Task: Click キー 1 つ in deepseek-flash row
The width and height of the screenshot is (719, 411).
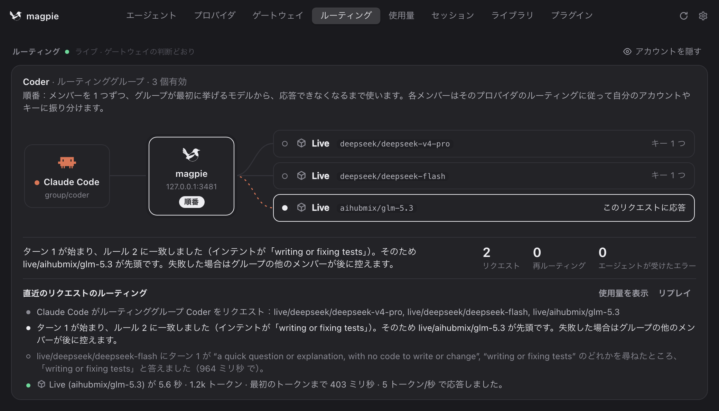Action: [x=668, y=175]
